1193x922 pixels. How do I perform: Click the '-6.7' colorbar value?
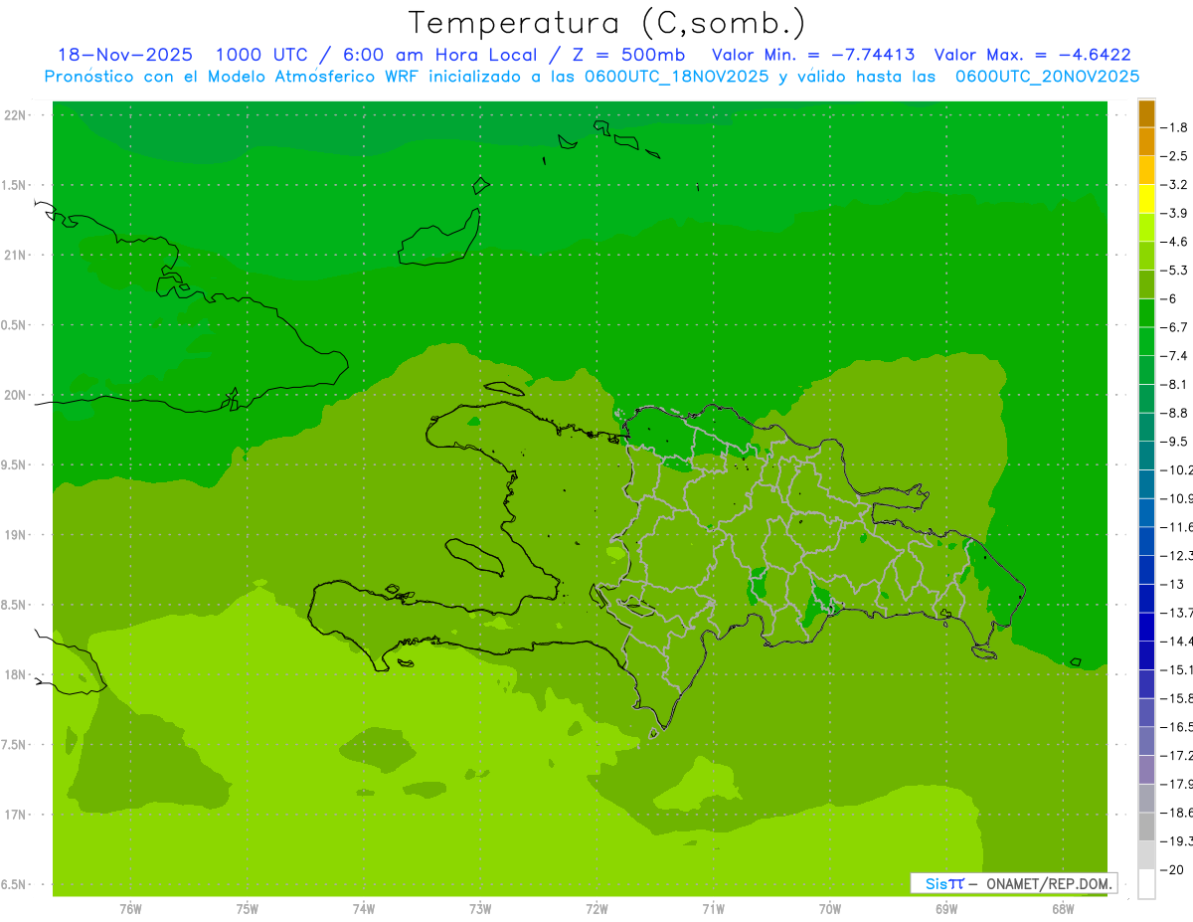1175,327
